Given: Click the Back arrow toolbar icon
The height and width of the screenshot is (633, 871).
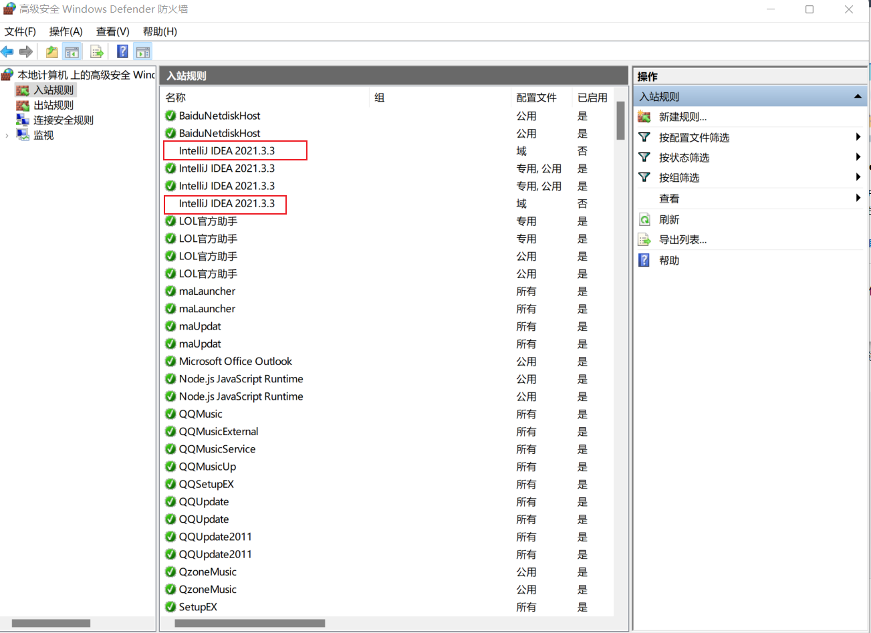Looking at the screenshot, I should (7, 51).
